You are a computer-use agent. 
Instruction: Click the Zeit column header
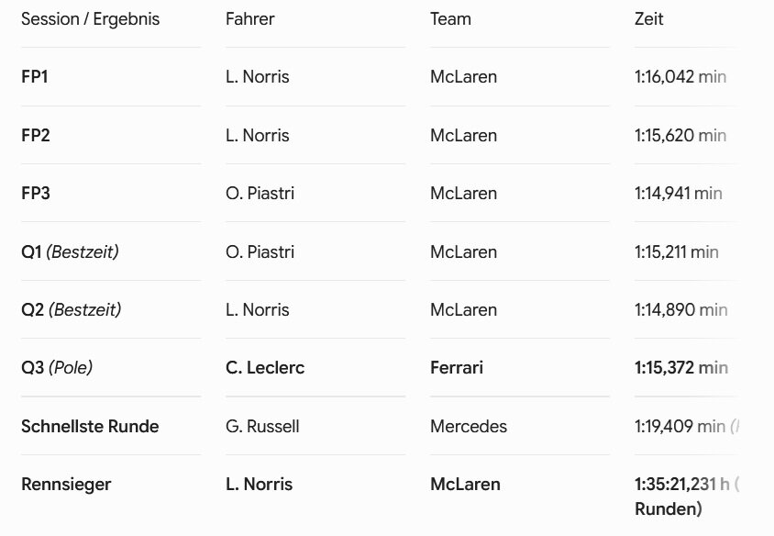pos(648,19)
